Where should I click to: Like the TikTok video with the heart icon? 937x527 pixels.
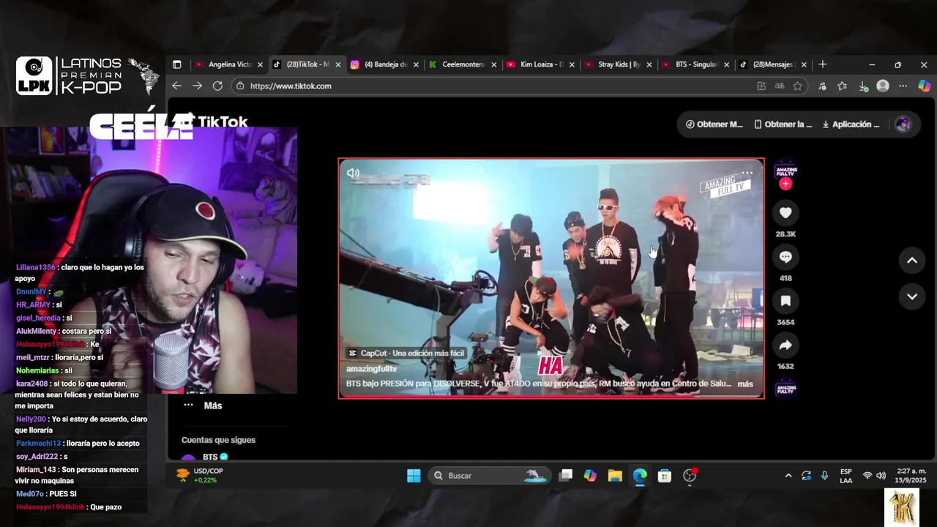point(785,213)
